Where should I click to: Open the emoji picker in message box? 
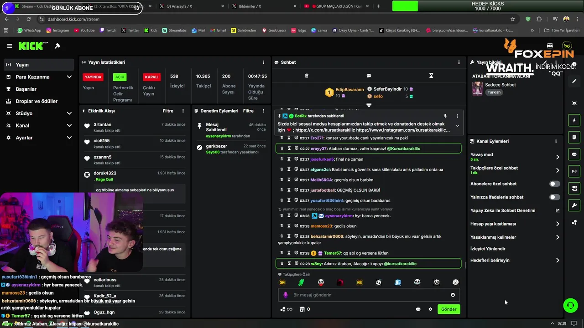[x=453, y=295]
